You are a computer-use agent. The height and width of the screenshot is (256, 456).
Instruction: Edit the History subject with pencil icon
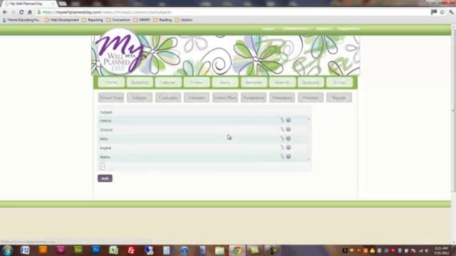[x=282, y=120]
